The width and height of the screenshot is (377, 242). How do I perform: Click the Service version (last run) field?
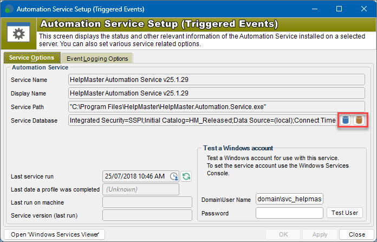coord(147,215)
